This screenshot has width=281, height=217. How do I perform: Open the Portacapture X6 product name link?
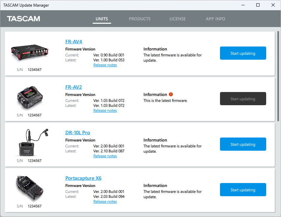coord(83,178)
